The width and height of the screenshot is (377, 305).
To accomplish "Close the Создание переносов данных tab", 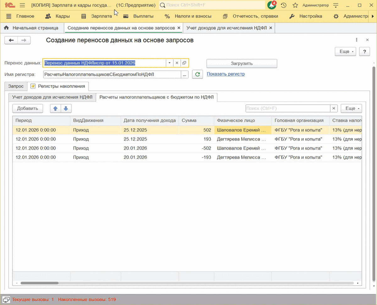I will click(179, 28).
